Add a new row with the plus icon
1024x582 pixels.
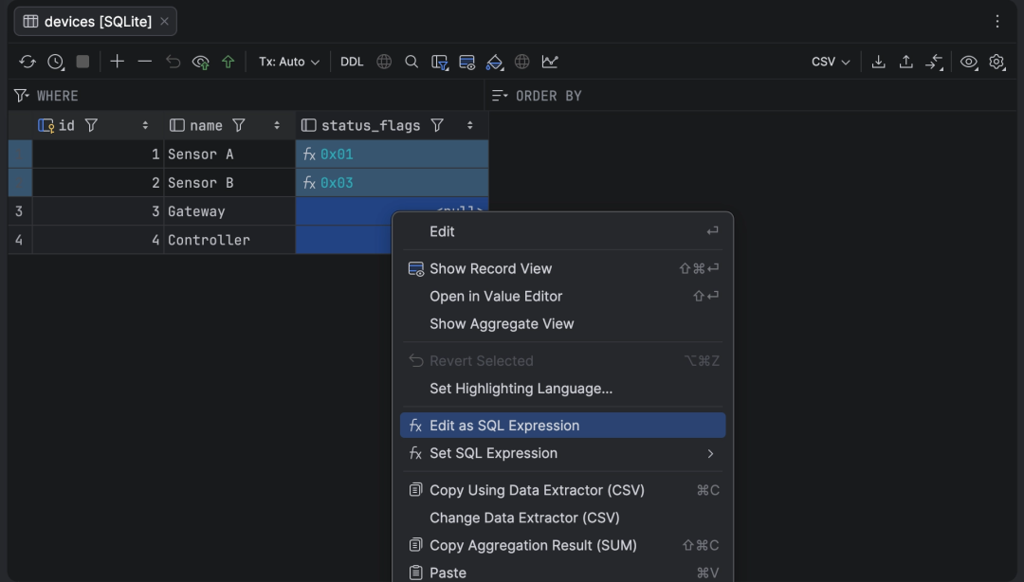(x=117, y=62)
